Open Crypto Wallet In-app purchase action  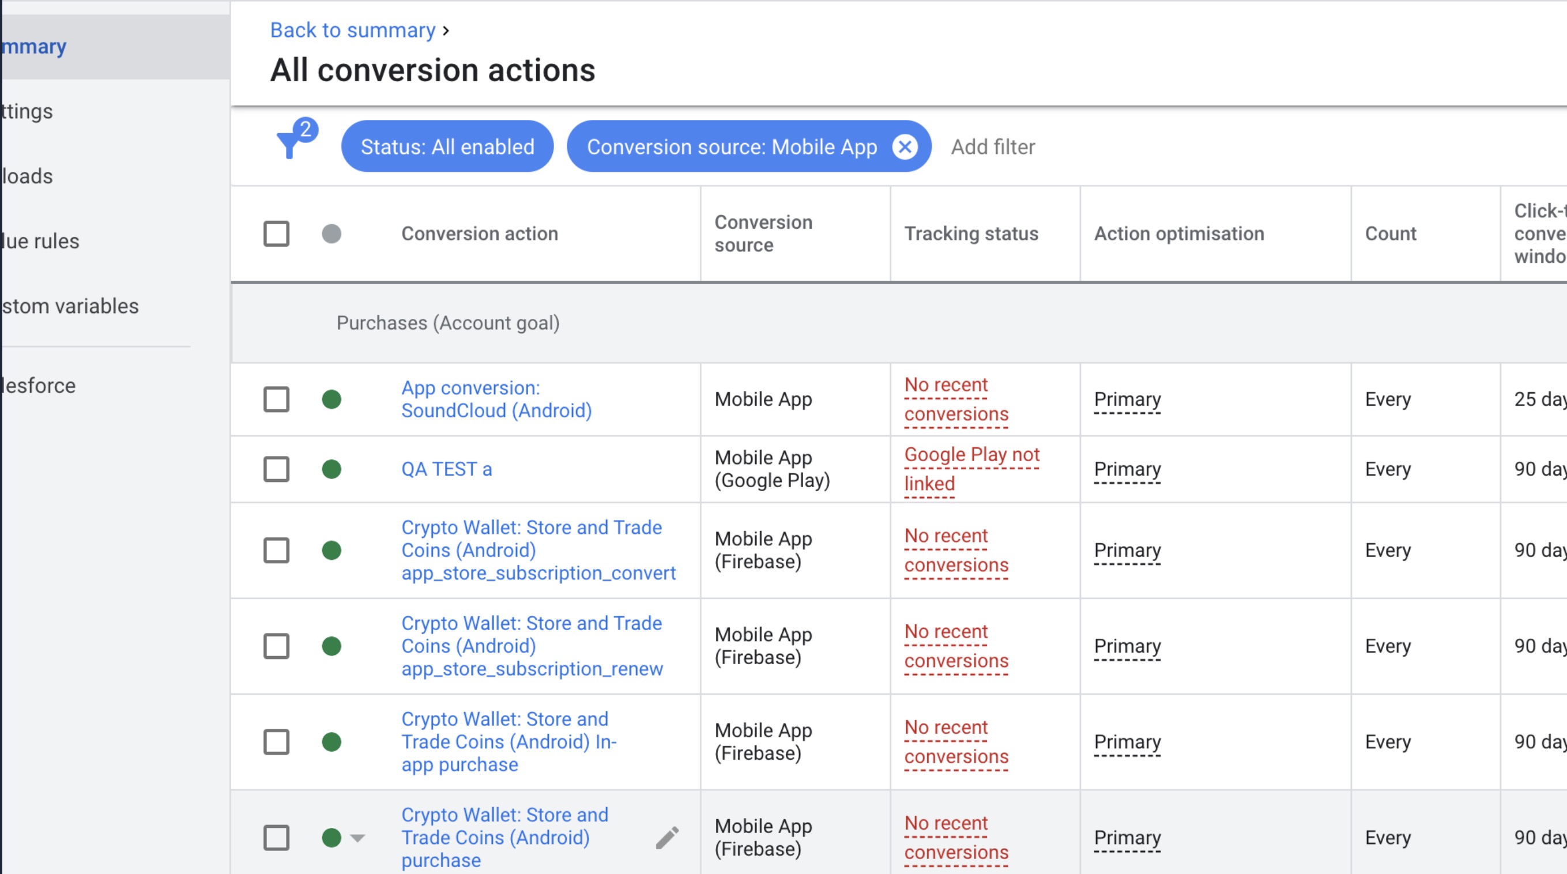508,741
